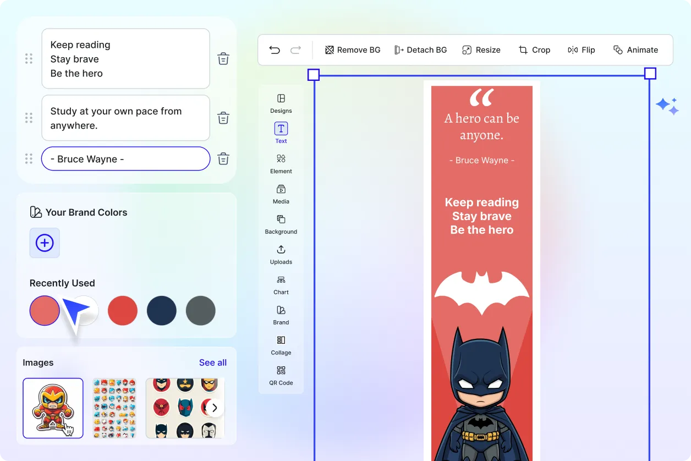Image resolution: width=691 pixels, height=461 pixels.
Task: Click the top-left selection handle on canvas
Action: coord(313,74)
